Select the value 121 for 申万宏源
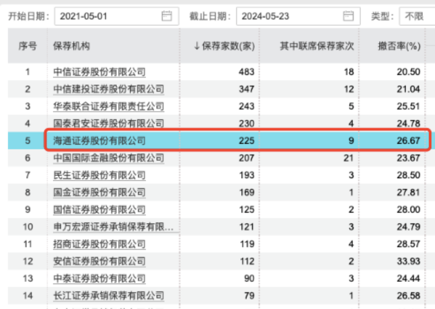This screenshot has width=435, height=309. (246, 227)
